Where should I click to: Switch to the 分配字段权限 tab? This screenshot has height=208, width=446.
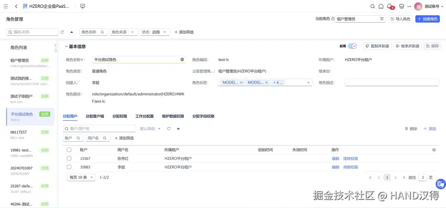point(203,116)
